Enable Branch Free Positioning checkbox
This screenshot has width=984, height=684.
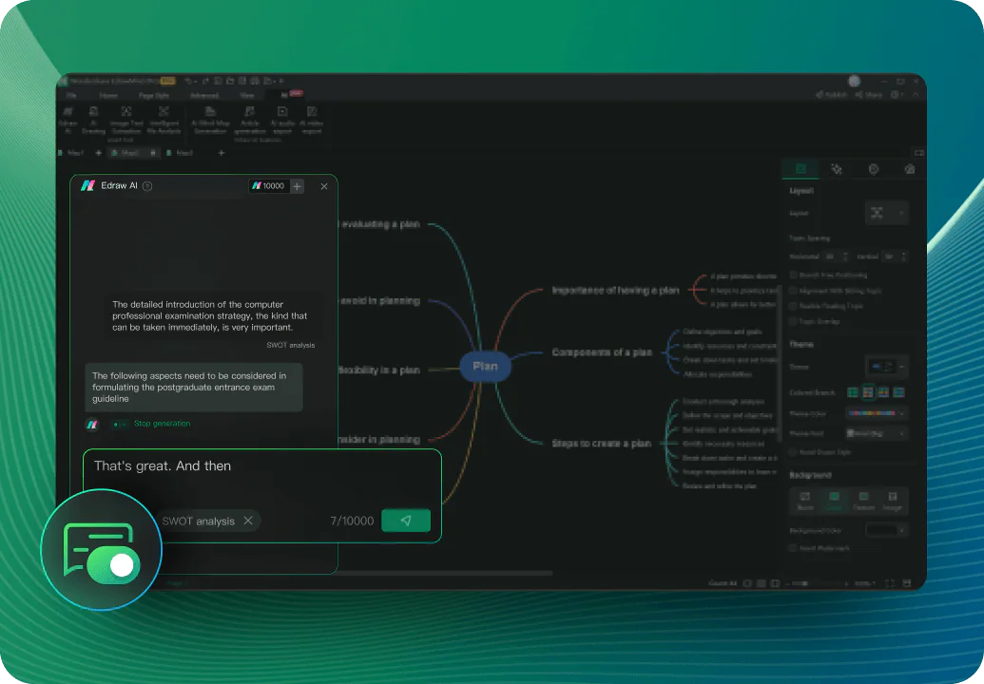click(x=793, y=275)
